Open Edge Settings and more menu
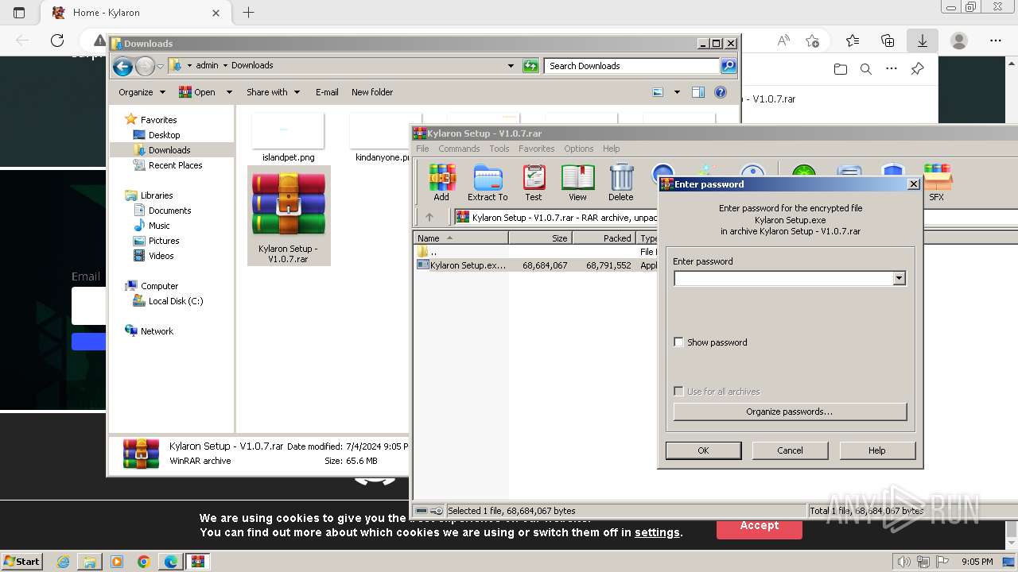 996,41
